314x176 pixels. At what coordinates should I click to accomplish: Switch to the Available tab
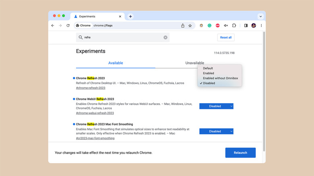[116, 63]
